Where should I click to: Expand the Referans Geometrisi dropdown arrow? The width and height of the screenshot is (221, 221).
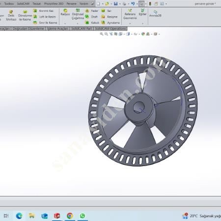click(130, 24)
